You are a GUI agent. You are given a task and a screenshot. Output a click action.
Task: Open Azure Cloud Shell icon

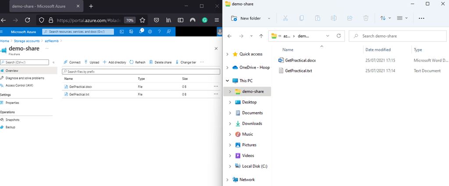122,32
